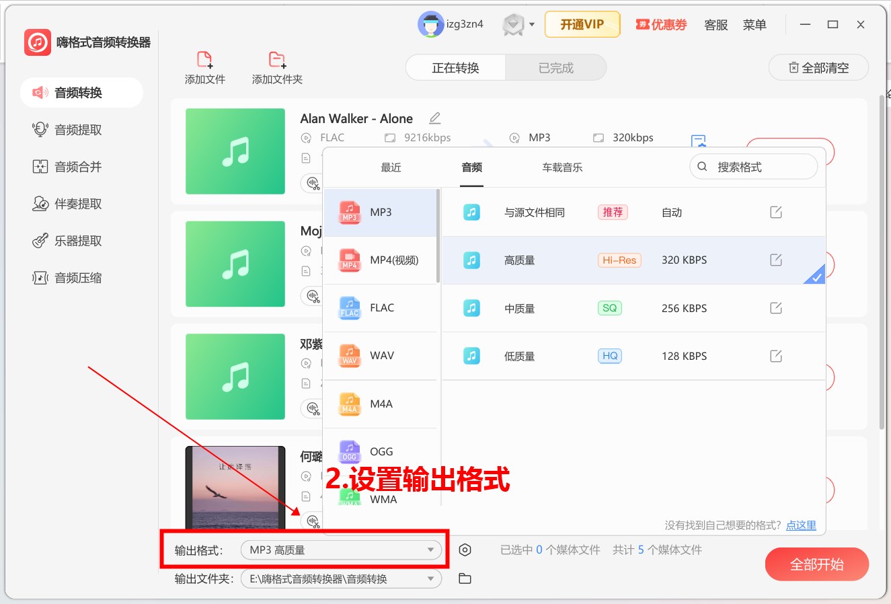Open the output folder icon
Viewport: 891px width, 604px height.
coord(465,578)
